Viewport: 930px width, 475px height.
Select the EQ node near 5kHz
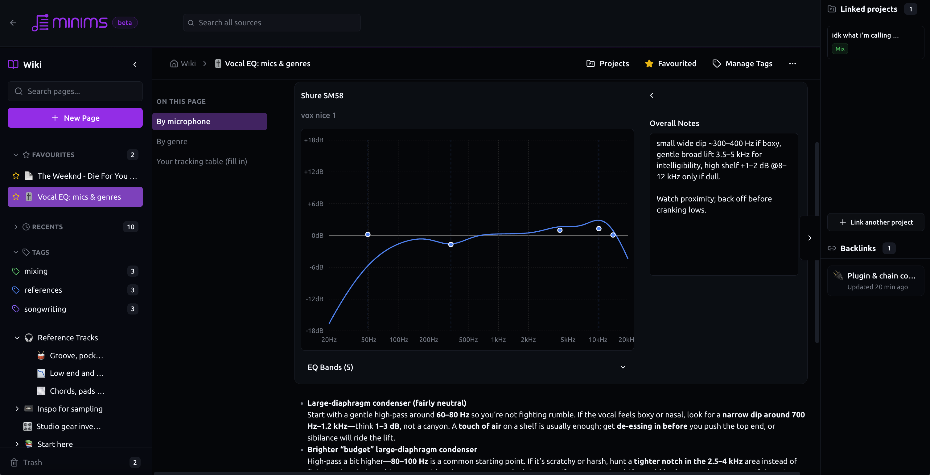point(560,230)
